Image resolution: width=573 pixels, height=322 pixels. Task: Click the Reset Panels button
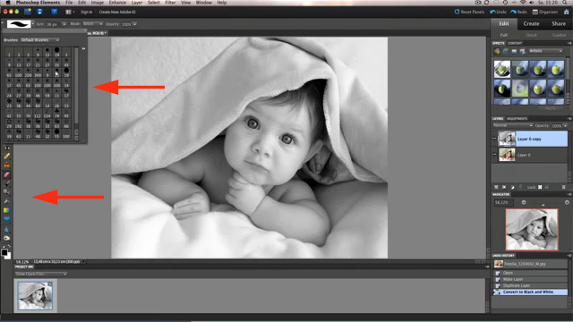coord(469,12)
